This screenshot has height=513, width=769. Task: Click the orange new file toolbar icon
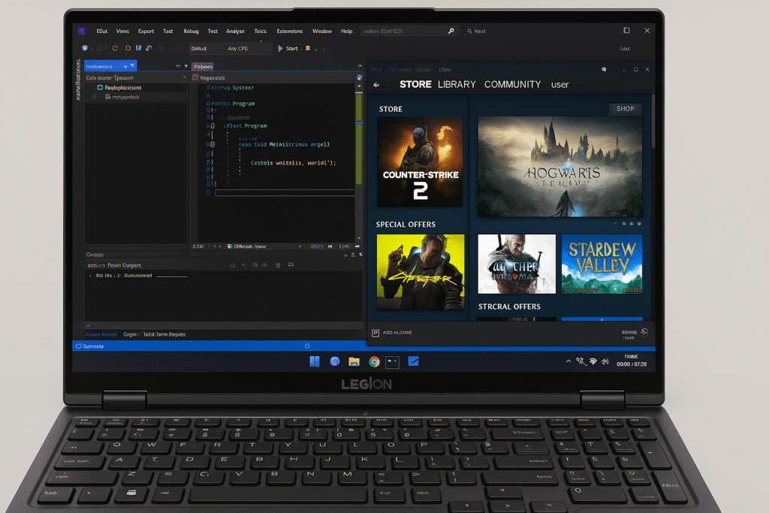[115, 48]
